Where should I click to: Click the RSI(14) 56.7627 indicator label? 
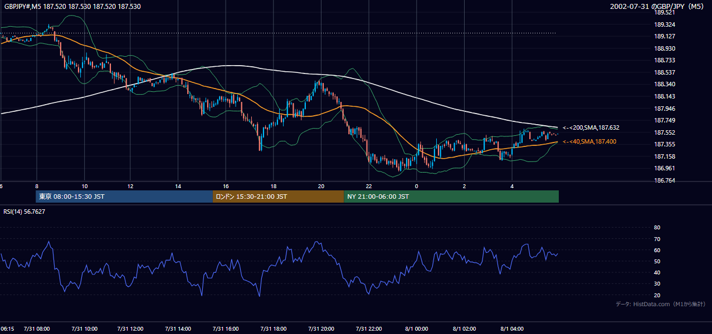coord(25,212)
